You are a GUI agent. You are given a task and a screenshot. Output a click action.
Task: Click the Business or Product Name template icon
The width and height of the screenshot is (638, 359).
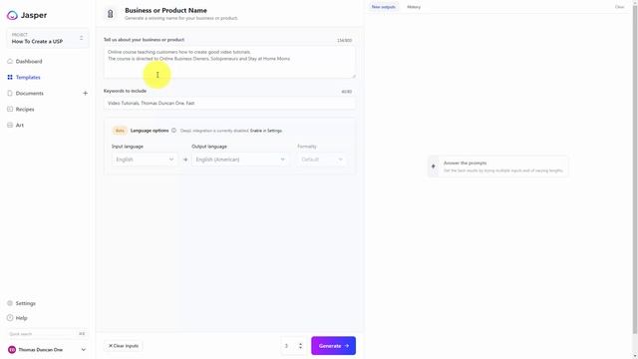point(111,14)
